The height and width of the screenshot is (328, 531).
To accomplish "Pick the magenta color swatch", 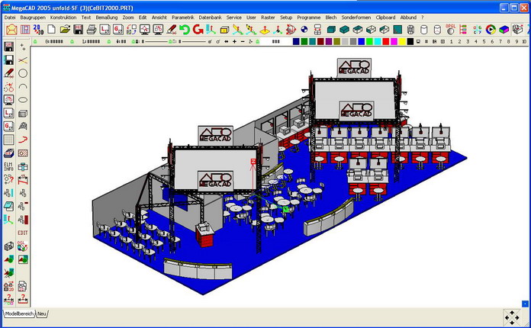I will 394,42.
